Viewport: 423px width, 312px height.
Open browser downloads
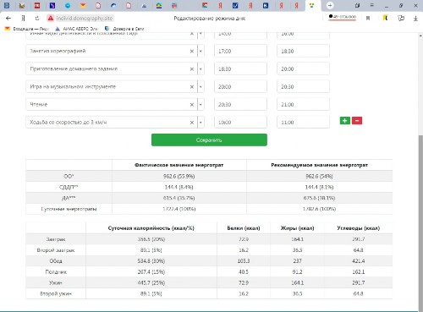[415, 19]
